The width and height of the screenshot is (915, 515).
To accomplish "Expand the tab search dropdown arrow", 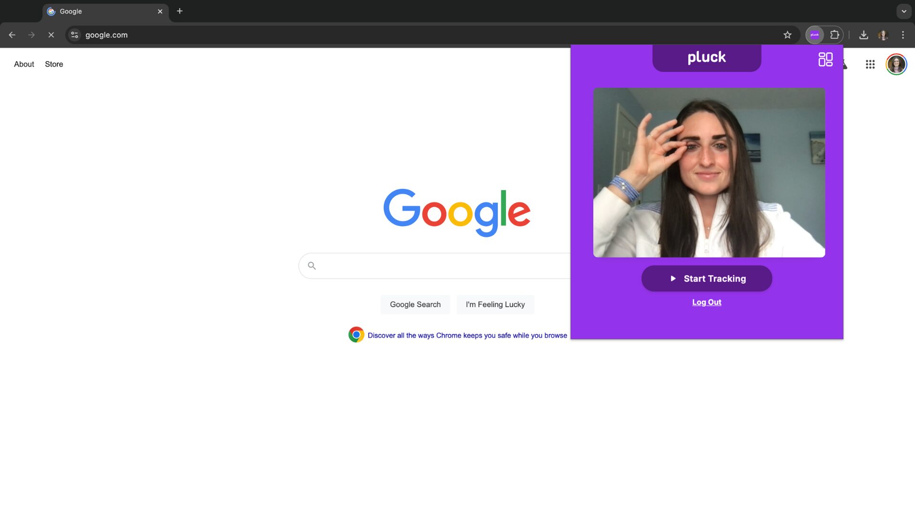I will [904, 11].
